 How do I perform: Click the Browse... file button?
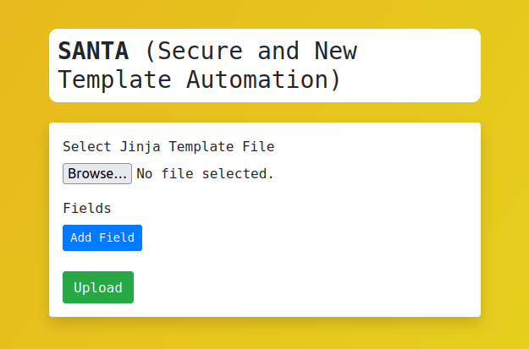coord(97,174)
